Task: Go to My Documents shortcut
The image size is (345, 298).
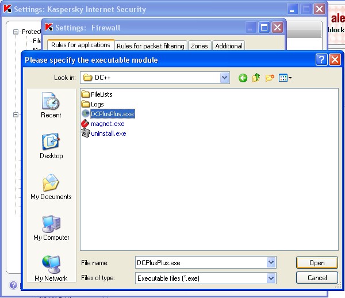Action: pyautogui.click(x=51, y=186)
